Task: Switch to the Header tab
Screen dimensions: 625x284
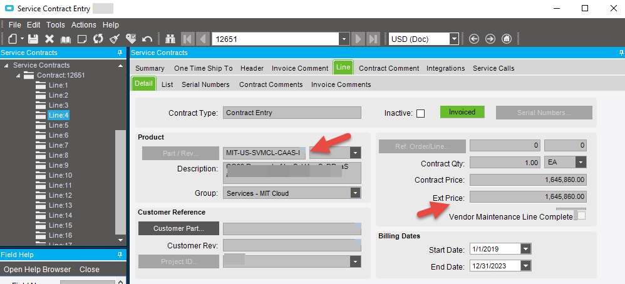Action: click(252, 68)
